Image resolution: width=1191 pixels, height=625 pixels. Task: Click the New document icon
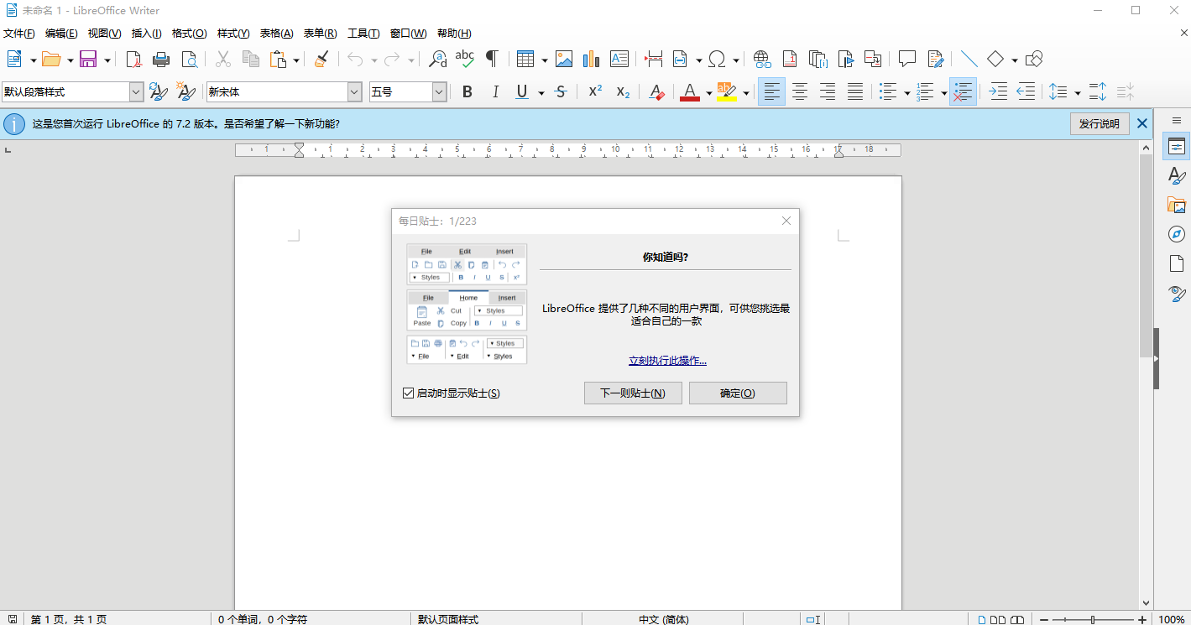[x=14, y=59]
